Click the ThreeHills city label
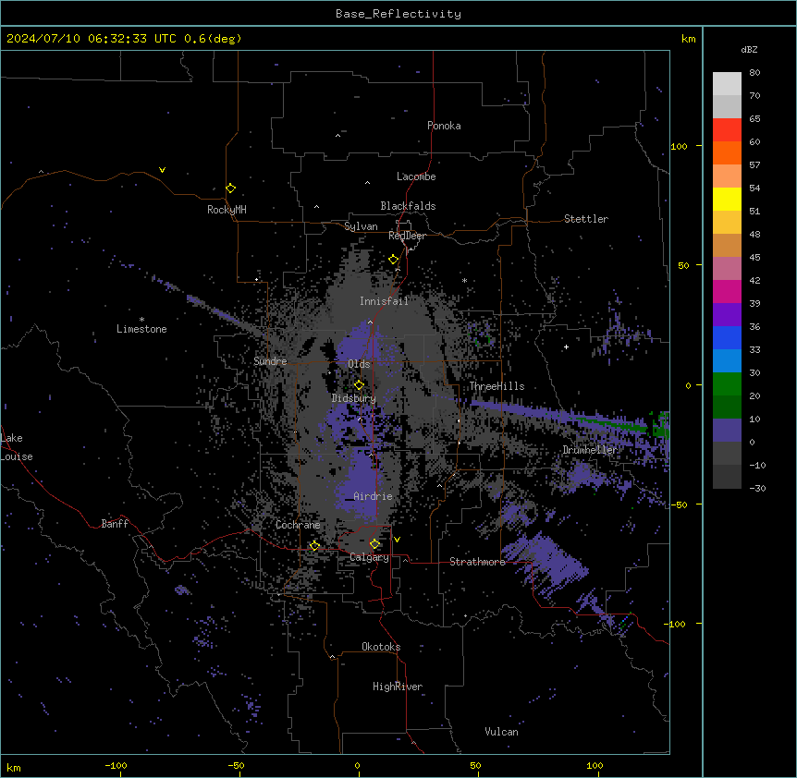 pos(497,386)
